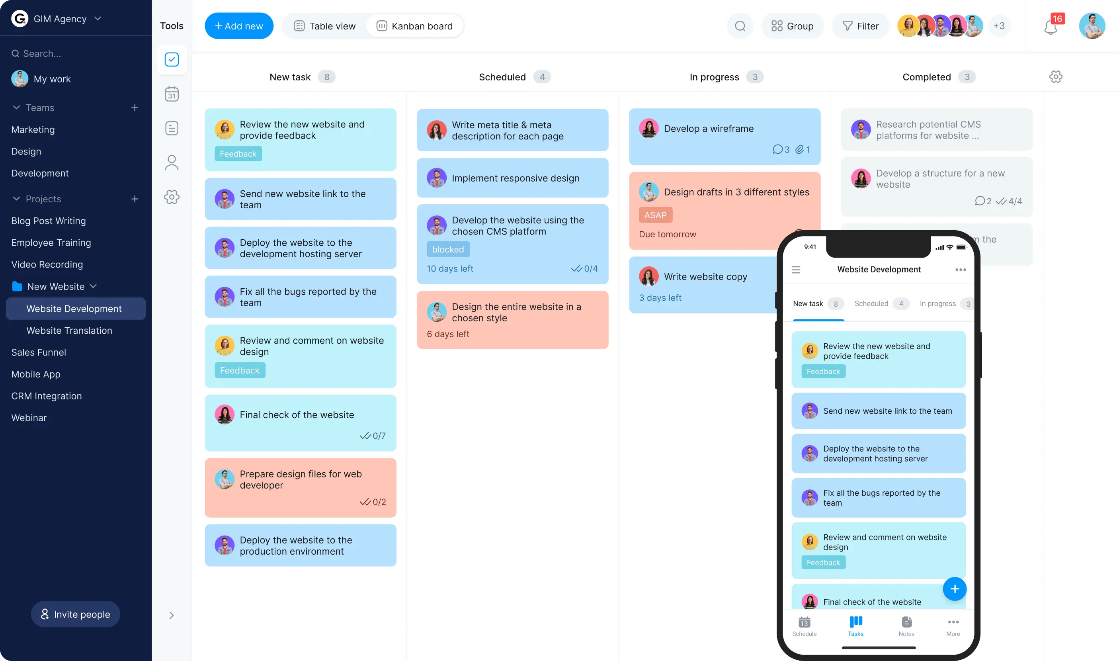Click the Table view icon
Viewport: 1119px width, 661px height.
point(299,26)
